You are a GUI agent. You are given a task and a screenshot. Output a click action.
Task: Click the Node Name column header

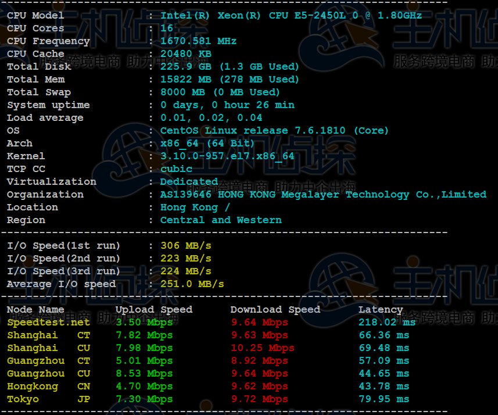35,309
